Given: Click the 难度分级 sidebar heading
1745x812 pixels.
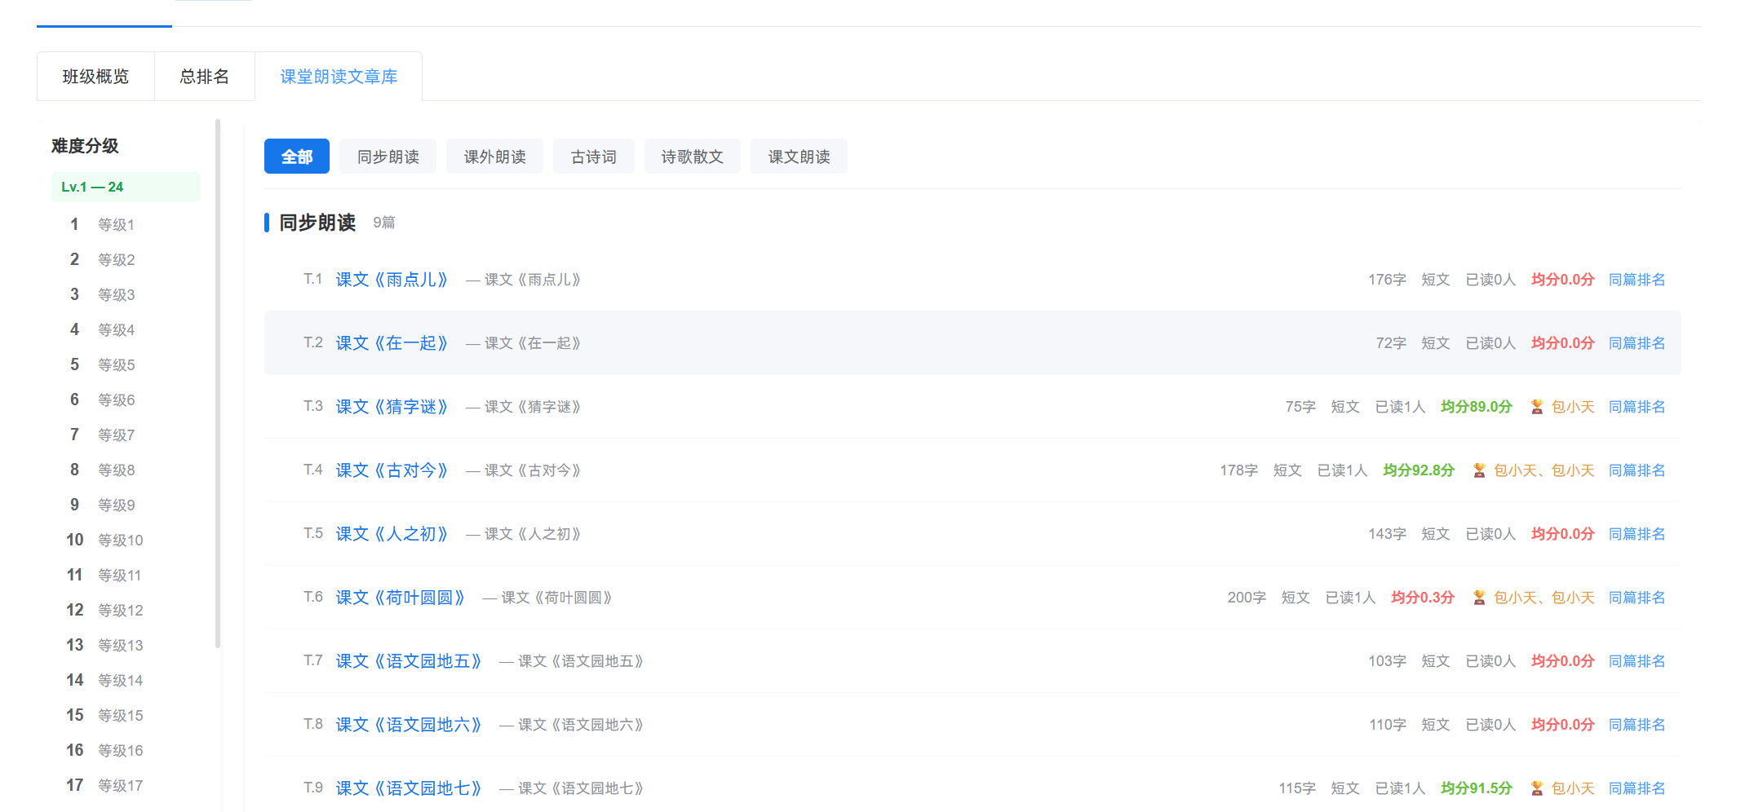Looking at the screenshot, I should coord(85,146).
